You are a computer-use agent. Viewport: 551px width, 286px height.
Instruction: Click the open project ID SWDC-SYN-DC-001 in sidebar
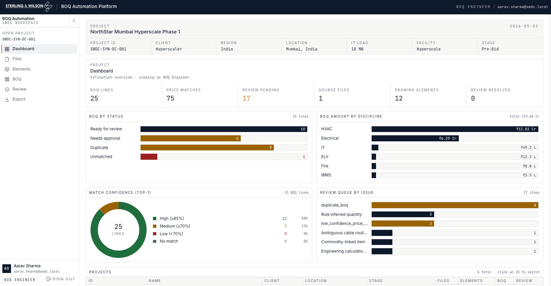pyautogui.click(x=19, y=39)
